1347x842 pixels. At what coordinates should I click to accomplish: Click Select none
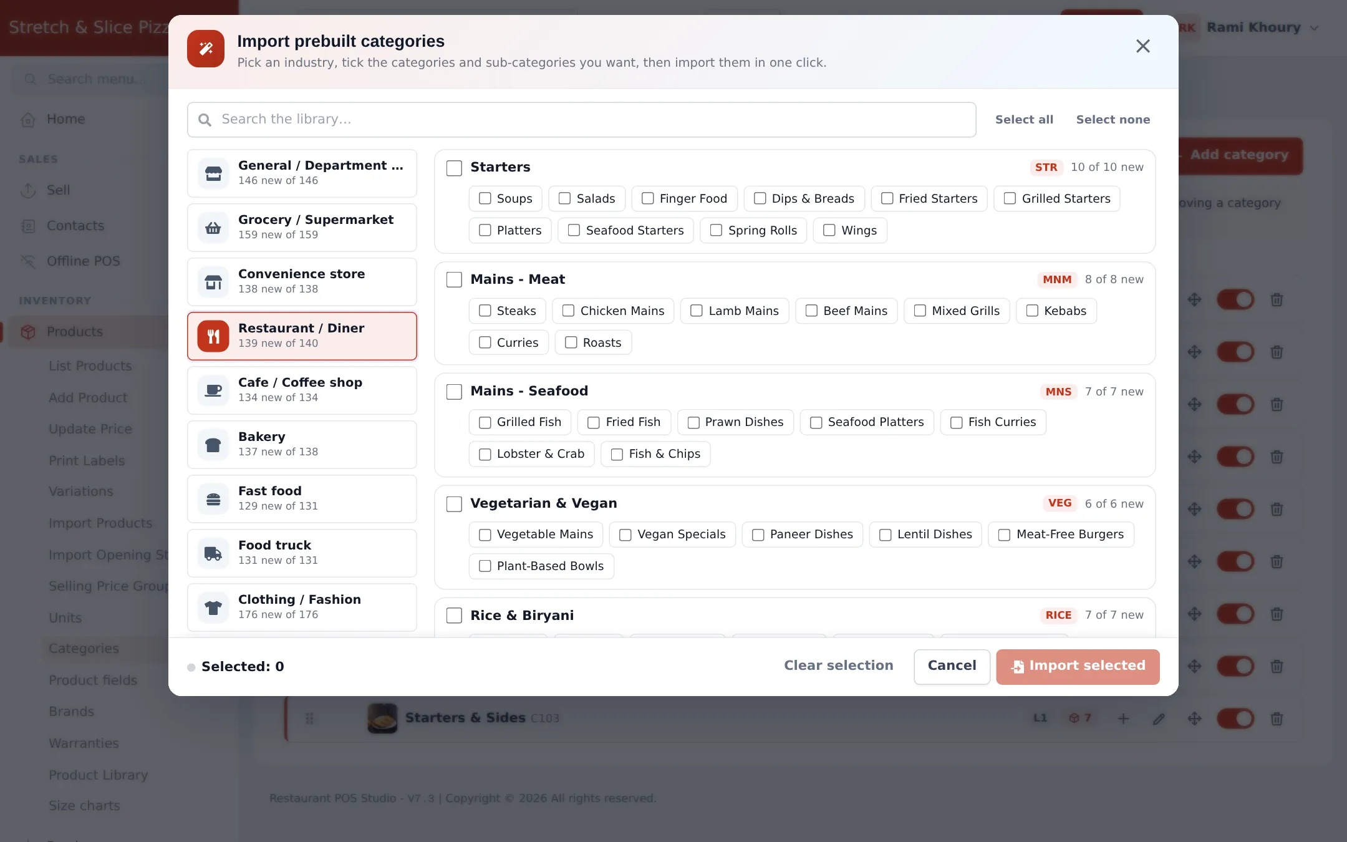1113,120
